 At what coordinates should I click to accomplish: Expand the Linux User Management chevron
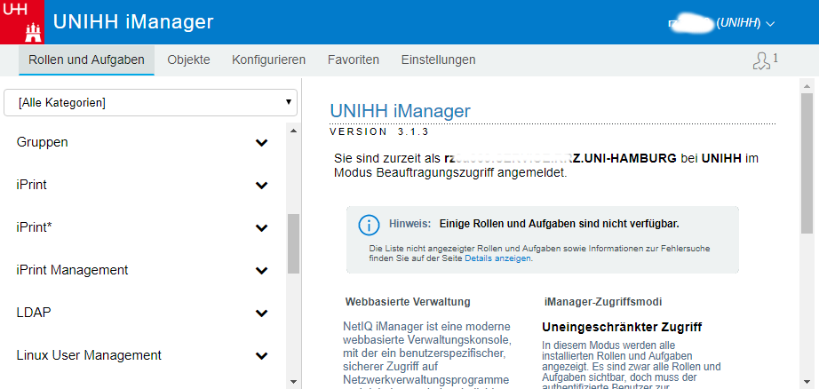coord(262,356)
